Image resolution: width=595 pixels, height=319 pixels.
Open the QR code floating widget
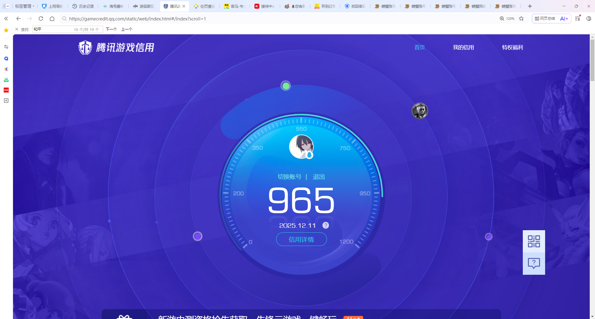(x=534, y=241)
